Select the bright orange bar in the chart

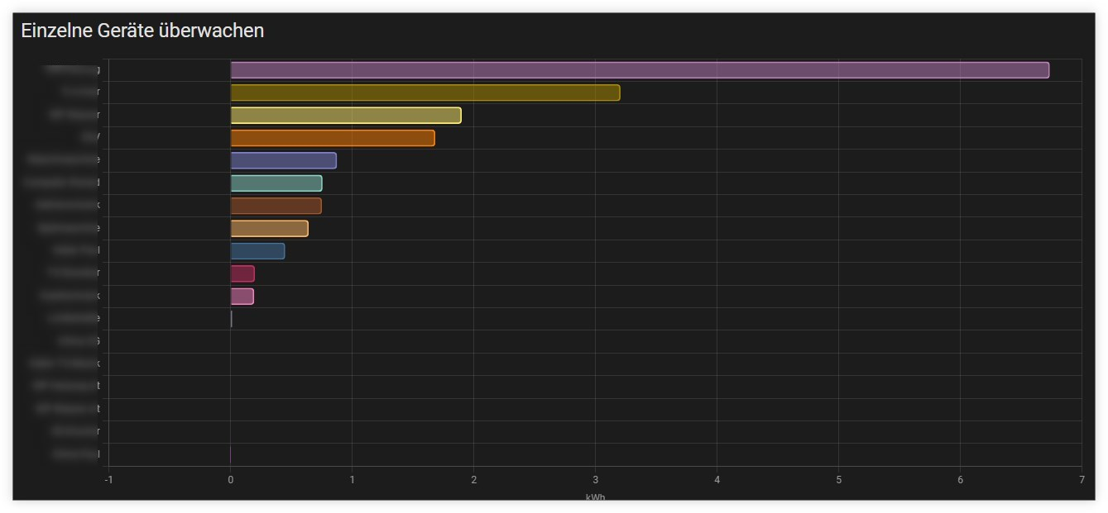332,138
